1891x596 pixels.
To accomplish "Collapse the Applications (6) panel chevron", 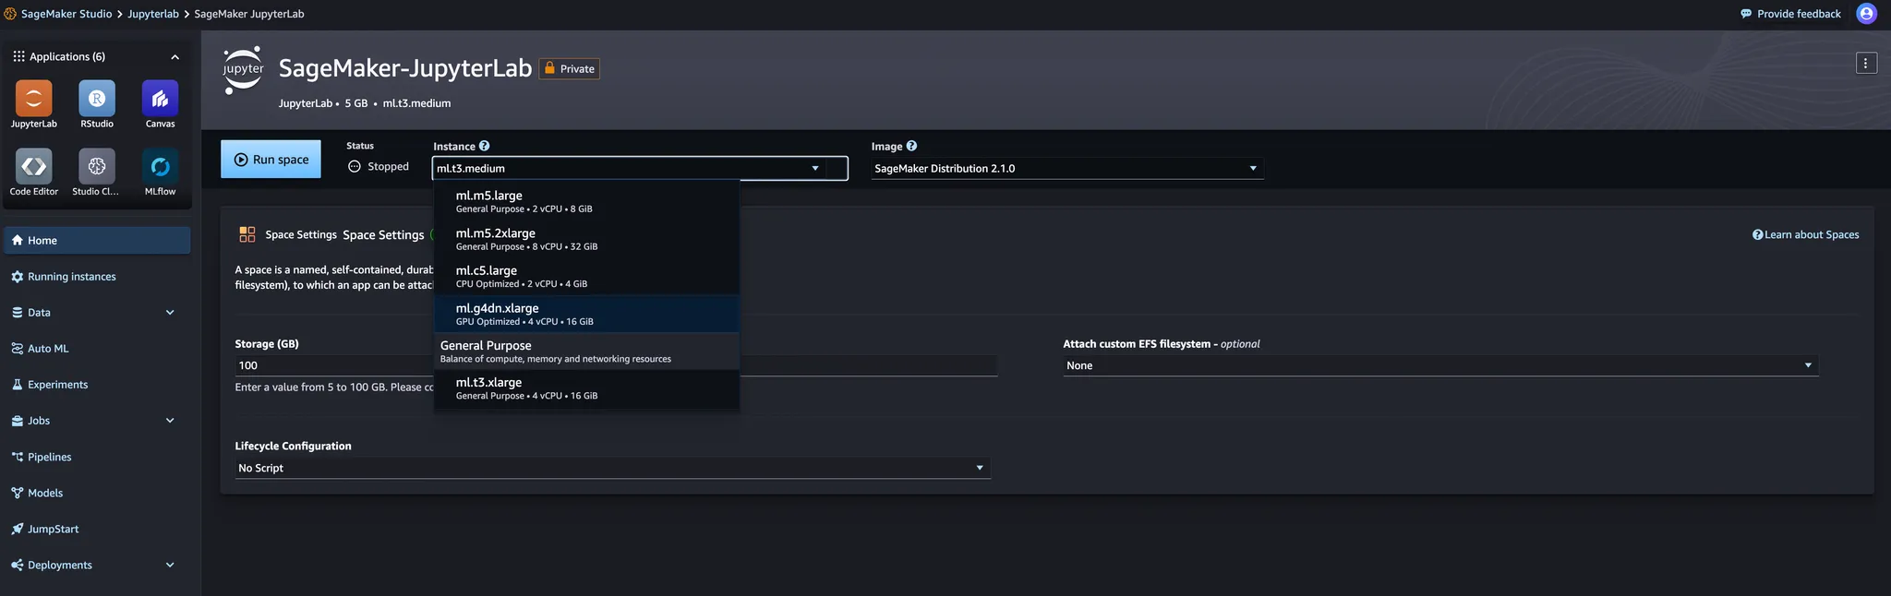I will [x=175, y=57].
